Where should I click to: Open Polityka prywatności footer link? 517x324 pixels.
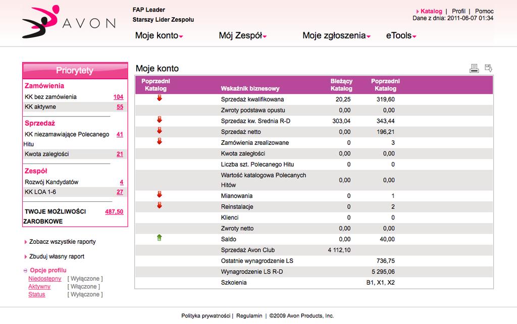206,316
